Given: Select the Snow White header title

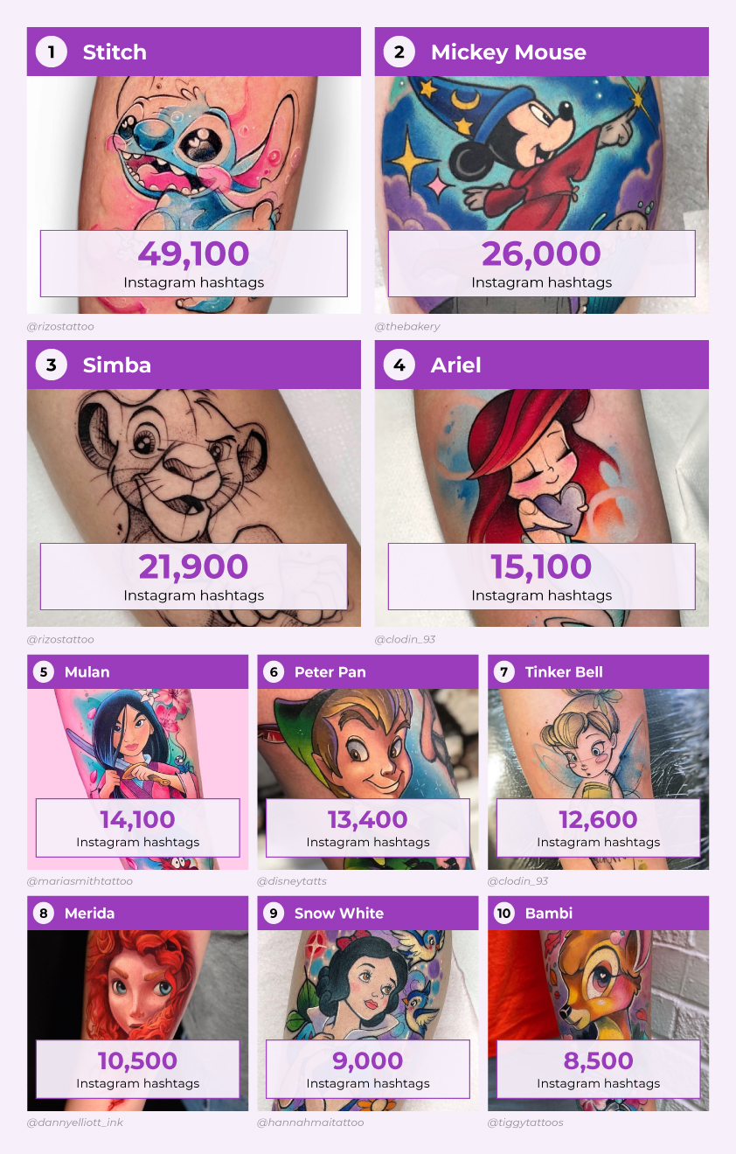Looking at the screenshot, I should tap(339, 913).
